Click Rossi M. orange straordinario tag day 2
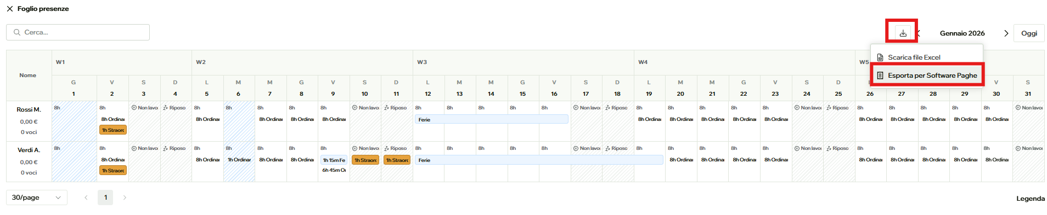1047x215 pixels. coord(113,130)
